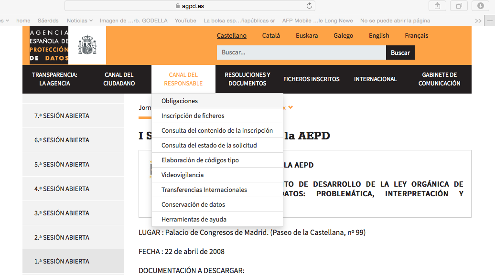Switch language to English
The height and width of the screenshot is (275, 495).
tap(379, 36)
